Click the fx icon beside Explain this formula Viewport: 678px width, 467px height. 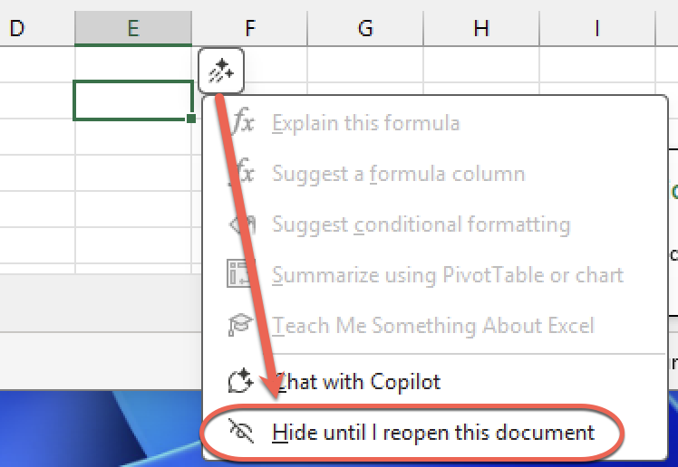(242, 123)
